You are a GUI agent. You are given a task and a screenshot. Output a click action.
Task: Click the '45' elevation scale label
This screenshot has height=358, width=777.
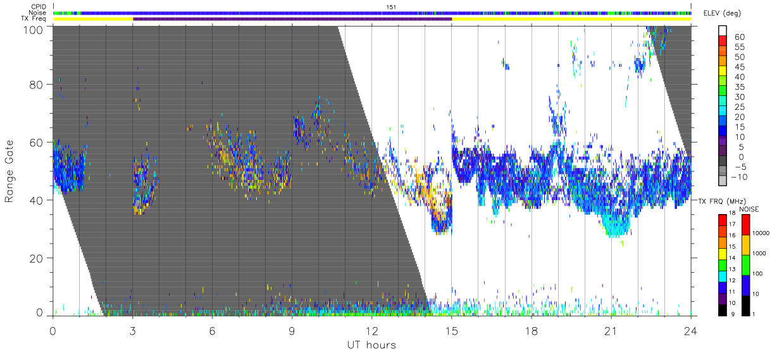coord(738,68)
